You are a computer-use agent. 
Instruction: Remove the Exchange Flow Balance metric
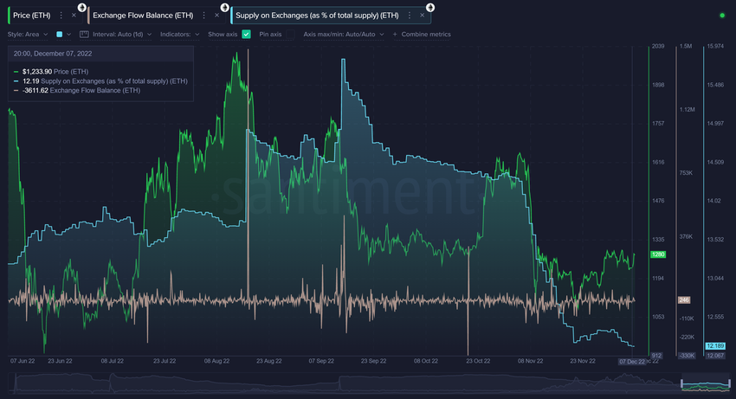coord(216,16)
